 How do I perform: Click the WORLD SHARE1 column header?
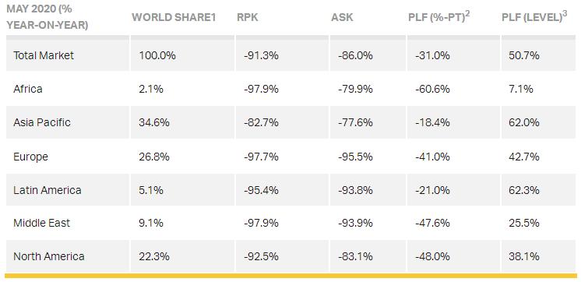pyautogui.click(x=174, y=17)
